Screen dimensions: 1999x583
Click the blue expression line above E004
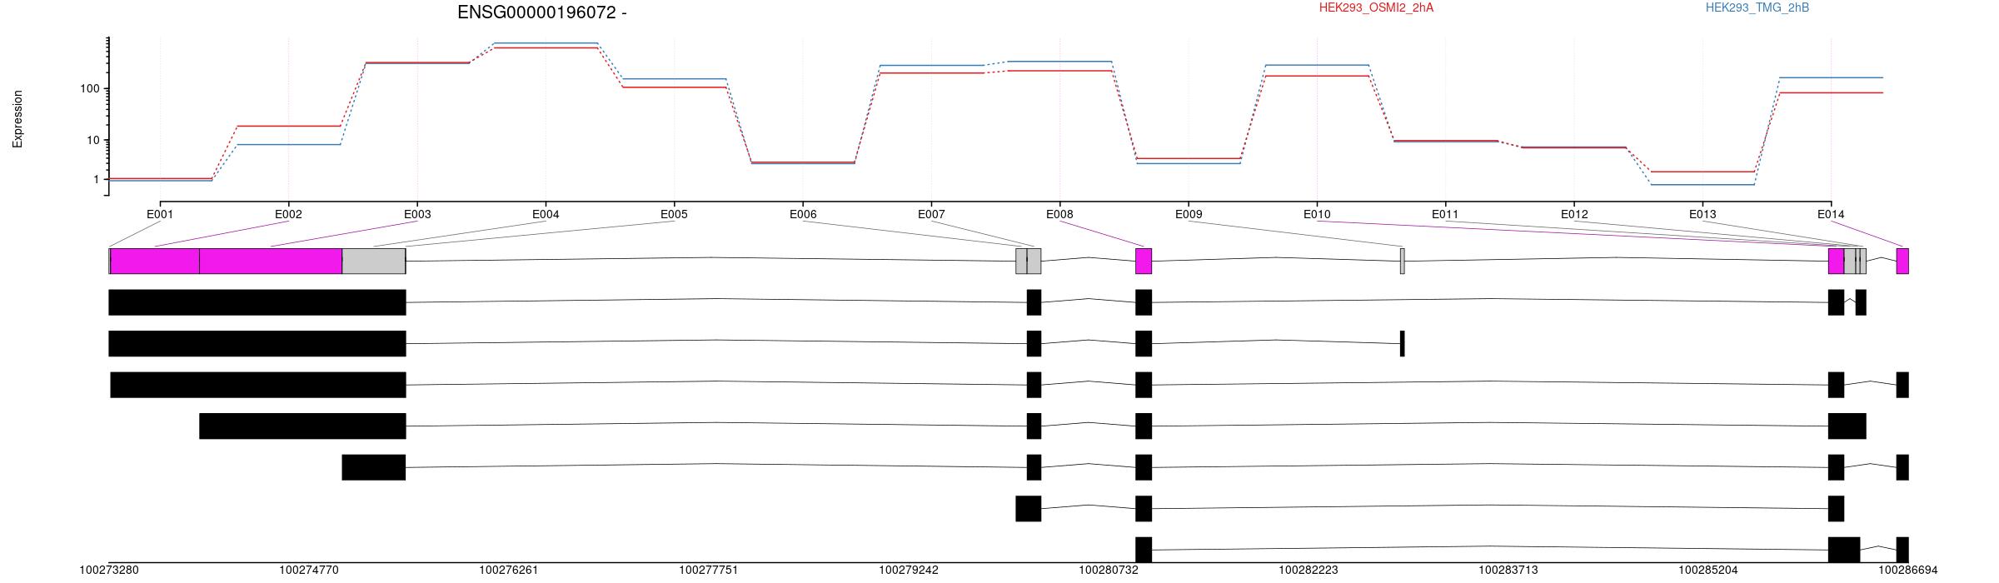point(546,43)
